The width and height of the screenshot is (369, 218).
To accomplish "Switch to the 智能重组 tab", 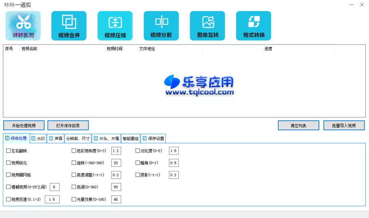I will point(131,139).
